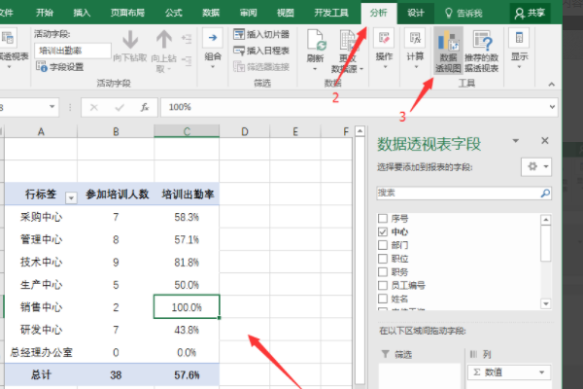Expand the 数值 field dropdown in 列 area
This screenshot has height=389, width=583.
[541, 372]
